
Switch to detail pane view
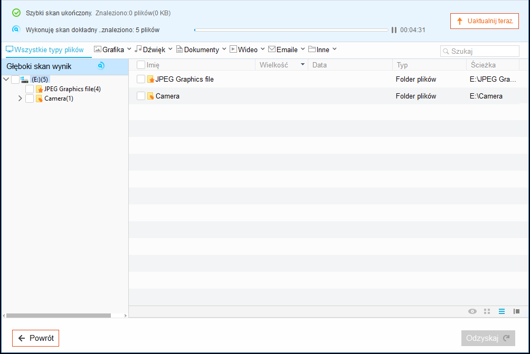516,311
